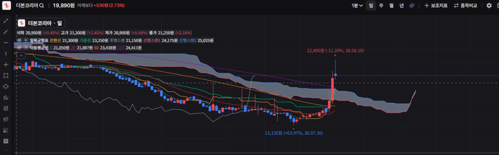Select the trend-based Fibonacci lines tool
Image resolution: width=499 pixels, height=155 pixels.
[5, 119]
